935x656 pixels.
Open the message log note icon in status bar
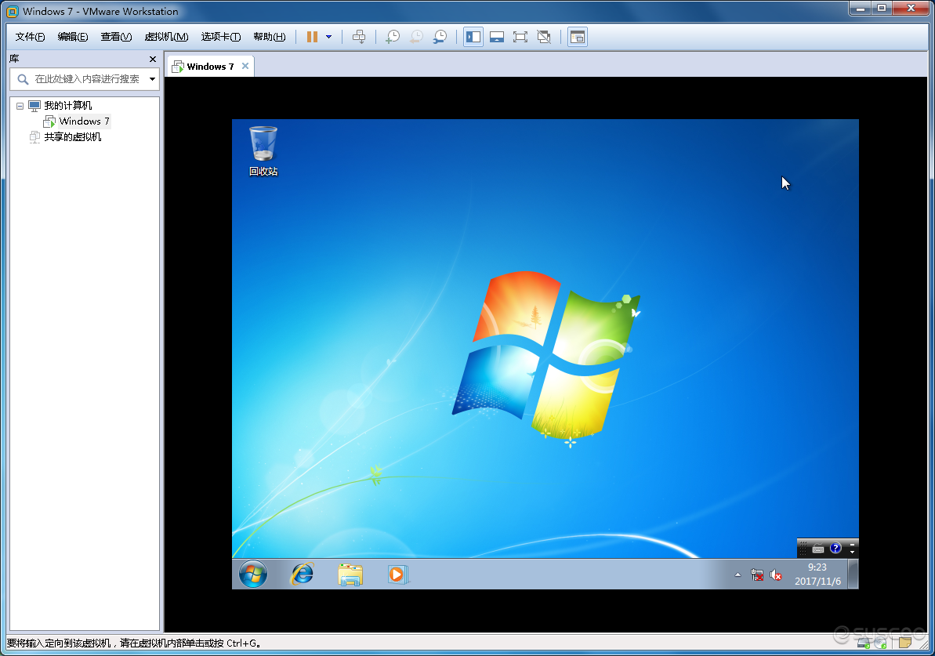pyautogui.click(x=905, y=642)
